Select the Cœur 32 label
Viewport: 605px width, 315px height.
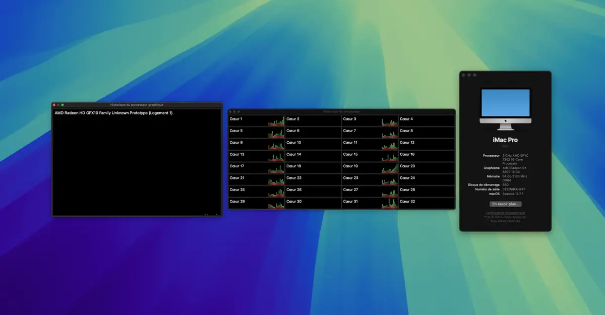point(407,201)
